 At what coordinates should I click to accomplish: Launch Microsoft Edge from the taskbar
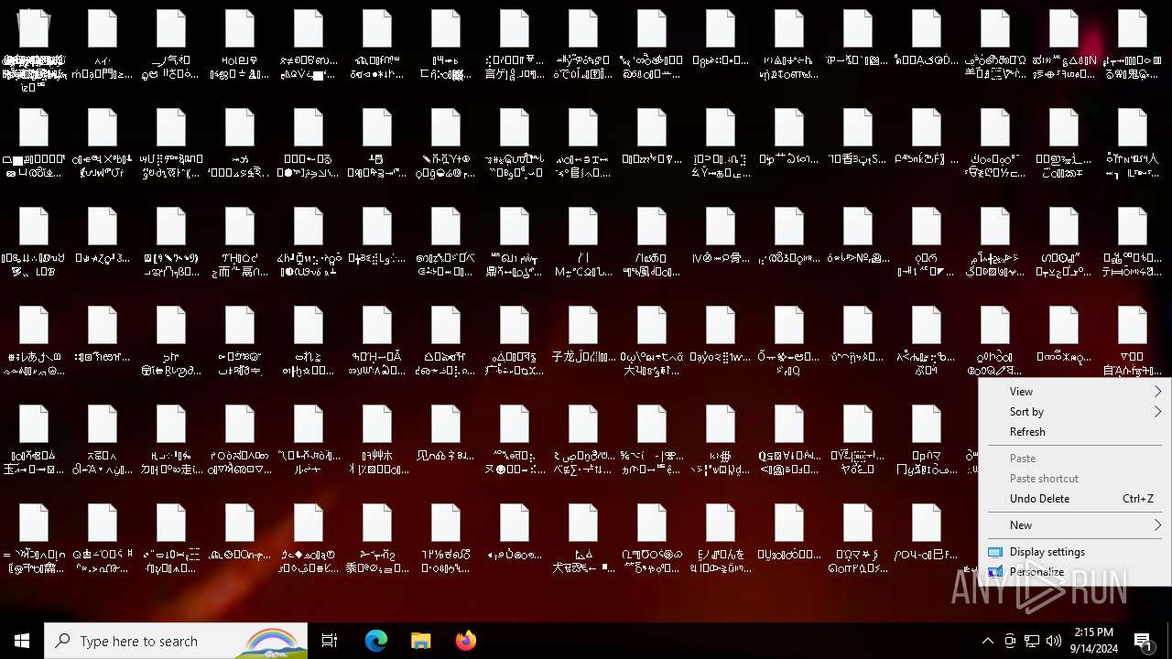[x=376, y=641]
